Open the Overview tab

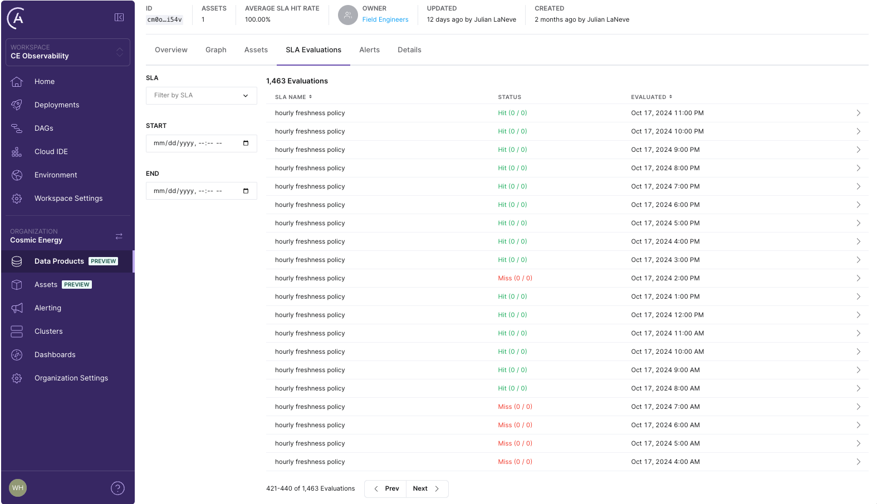[x=171, y=50]
